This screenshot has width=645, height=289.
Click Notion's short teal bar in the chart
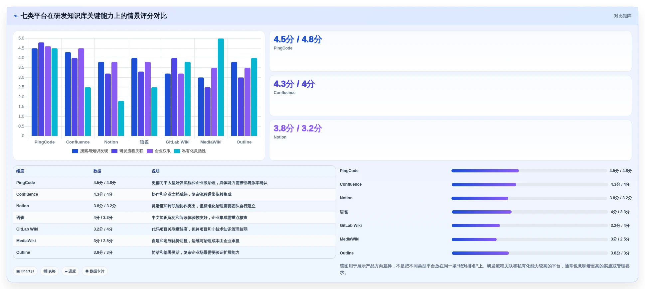[x=121, y=118]
